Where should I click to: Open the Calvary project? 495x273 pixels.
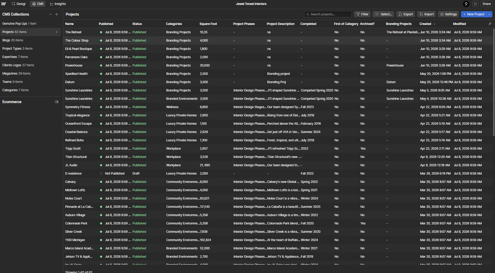(x=70, y=182)
